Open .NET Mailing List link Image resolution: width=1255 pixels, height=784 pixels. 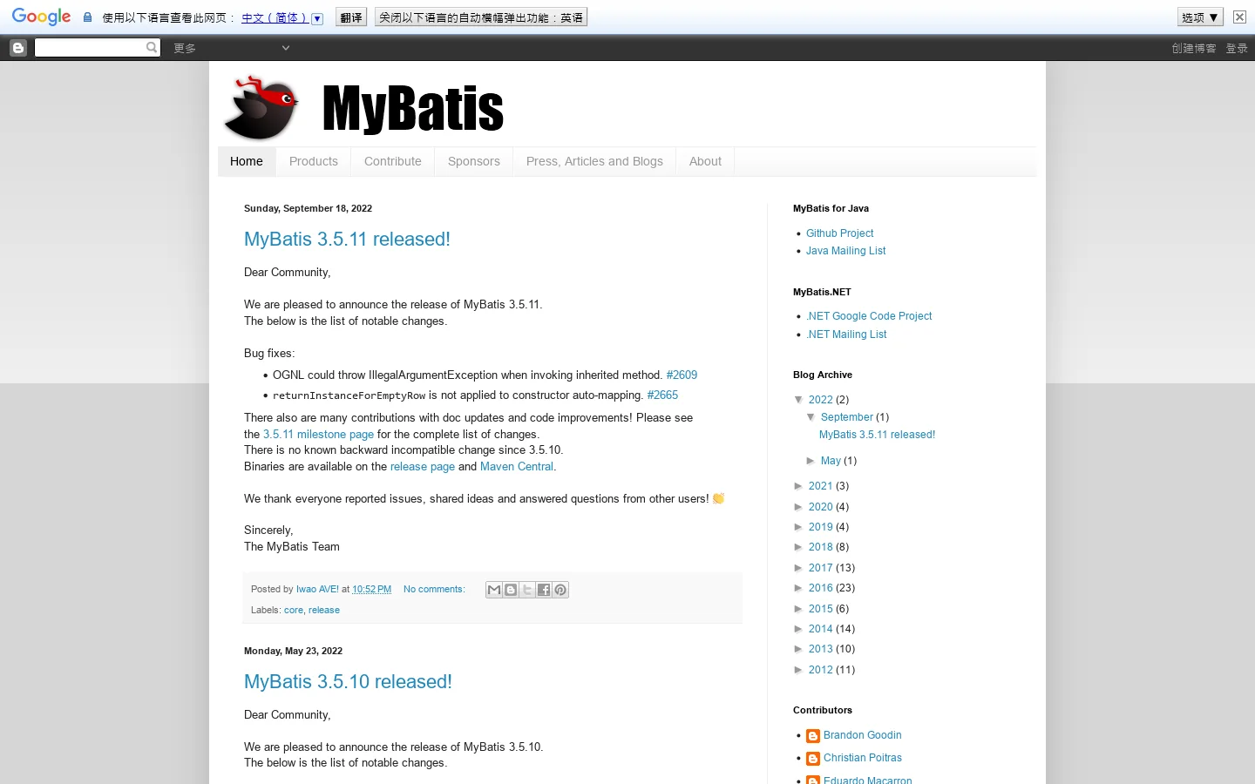point(846,335)
